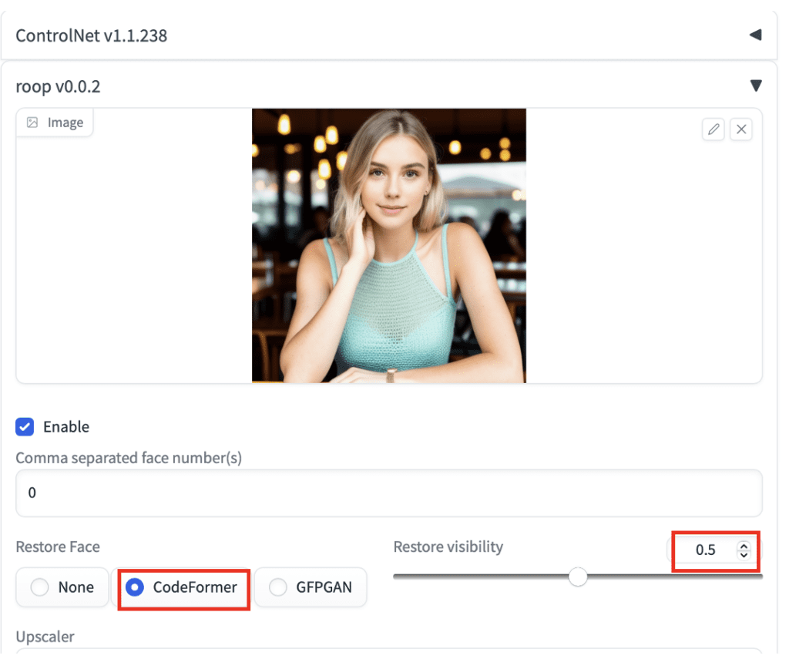789x666 pixels.
Task: Expand the ControlNet v1.1.238 section arrow
Action: [x=755, y=35]
